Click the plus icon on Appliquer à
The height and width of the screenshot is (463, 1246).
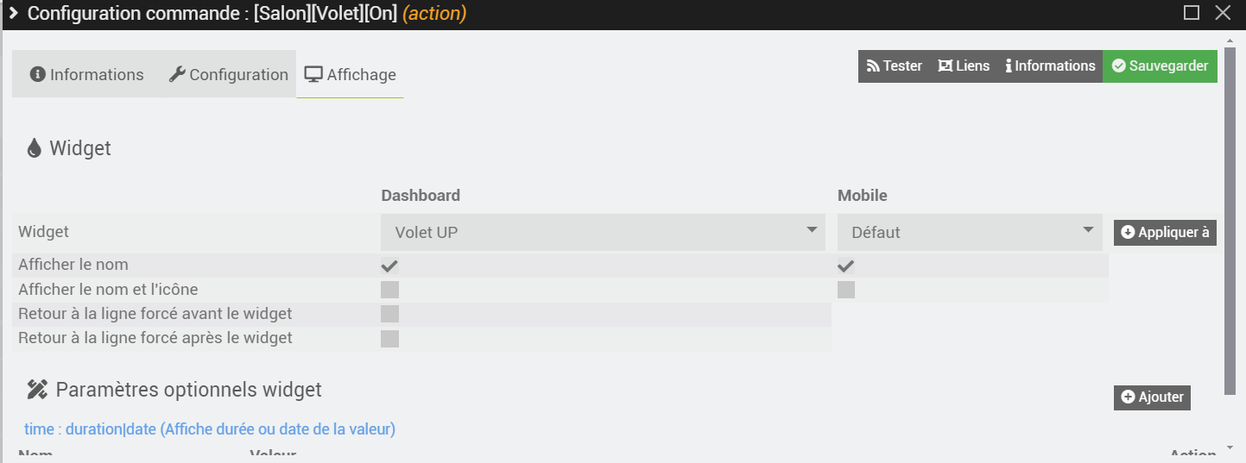coord(1128,233)
